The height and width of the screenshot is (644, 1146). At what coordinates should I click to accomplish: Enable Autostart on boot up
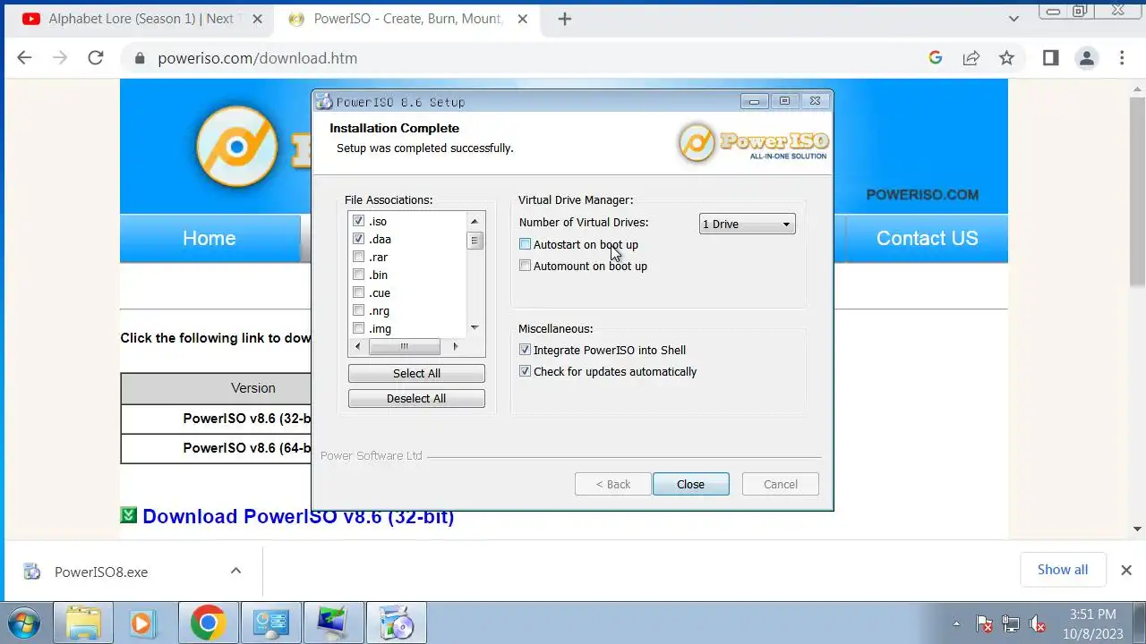tap(526, 244)
